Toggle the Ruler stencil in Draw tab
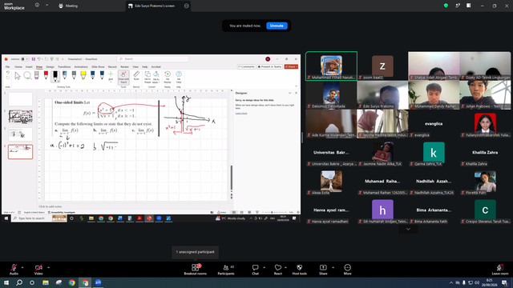 tap(136, 76)
